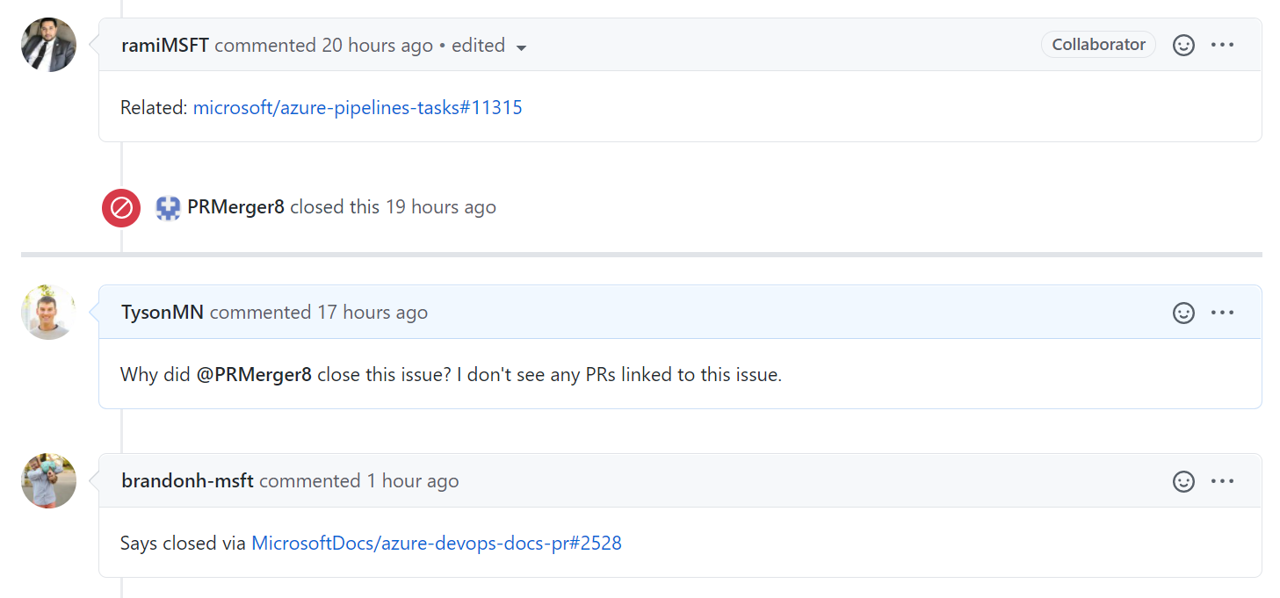This screenshot has height=598, width=1280.
Task: Add emoji reaction to brandonh-msft's comment
Action: tap(1183, 480)
